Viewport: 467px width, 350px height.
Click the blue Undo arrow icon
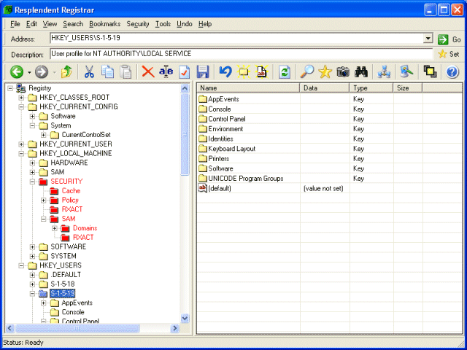225,71
